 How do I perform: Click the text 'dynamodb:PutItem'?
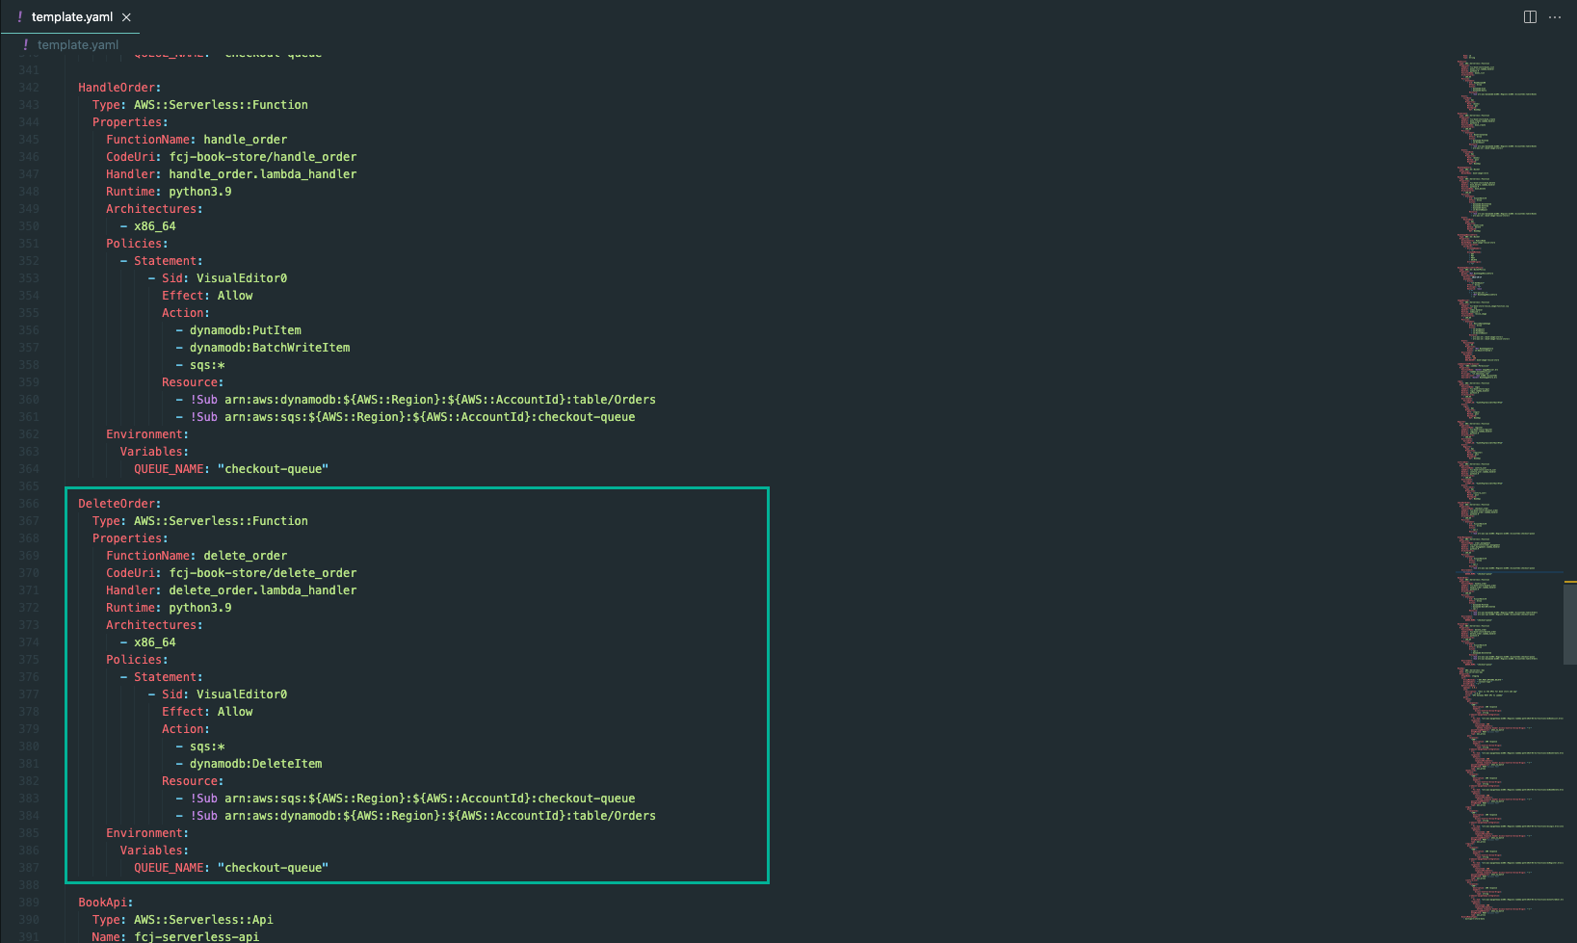click(x=246, y=330)
